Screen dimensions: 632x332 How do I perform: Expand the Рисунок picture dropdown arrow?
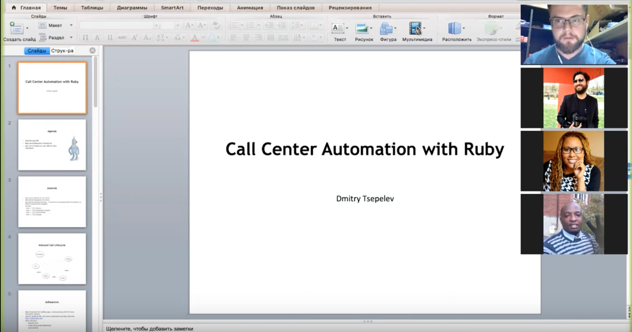pyautogui.click(x=371, y=28)
